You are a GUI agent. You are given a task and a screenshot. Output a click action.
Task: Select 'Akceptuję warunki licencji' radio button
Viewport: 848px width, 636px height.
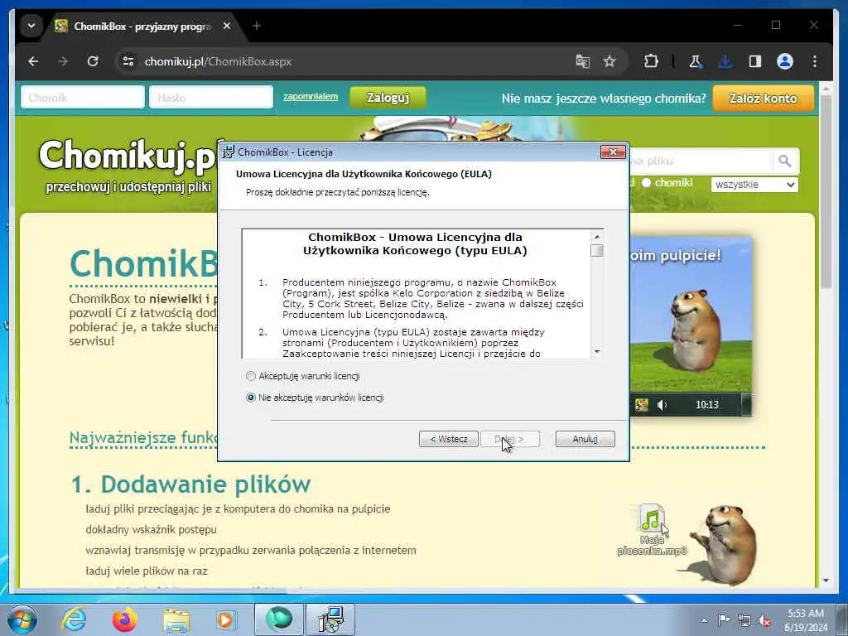(x=250, y=376)
